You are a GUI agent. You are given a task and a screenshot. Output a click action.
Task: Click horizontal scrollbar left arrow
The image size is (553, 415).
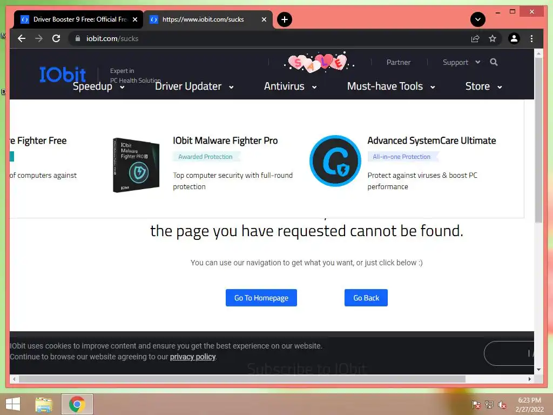(x=14, y=379)
